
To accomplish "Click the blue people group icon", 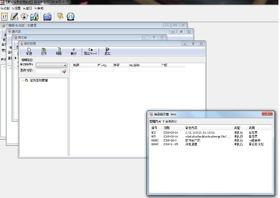I will (x=47, y=16).
